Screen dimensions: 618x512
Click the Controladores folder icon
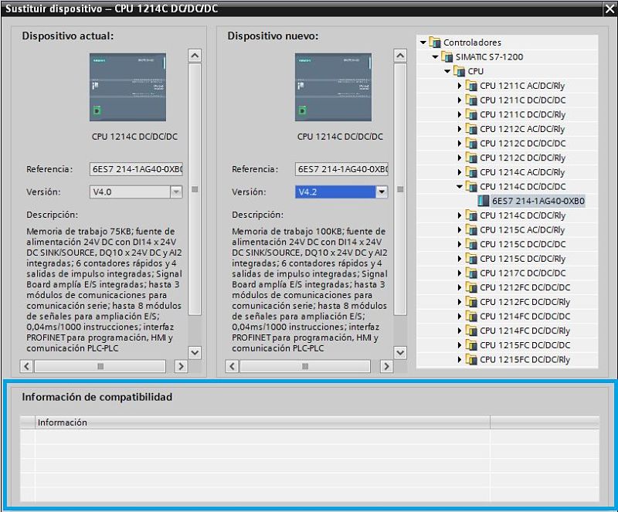click(x=435, y=42)
